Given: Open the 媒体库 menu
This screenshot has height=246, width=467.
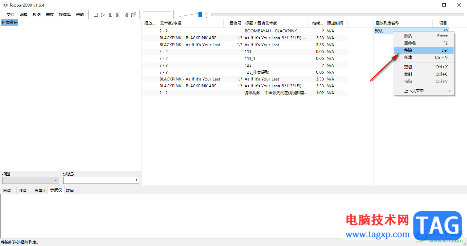Looking at the screenshot, I should (65, 15).
